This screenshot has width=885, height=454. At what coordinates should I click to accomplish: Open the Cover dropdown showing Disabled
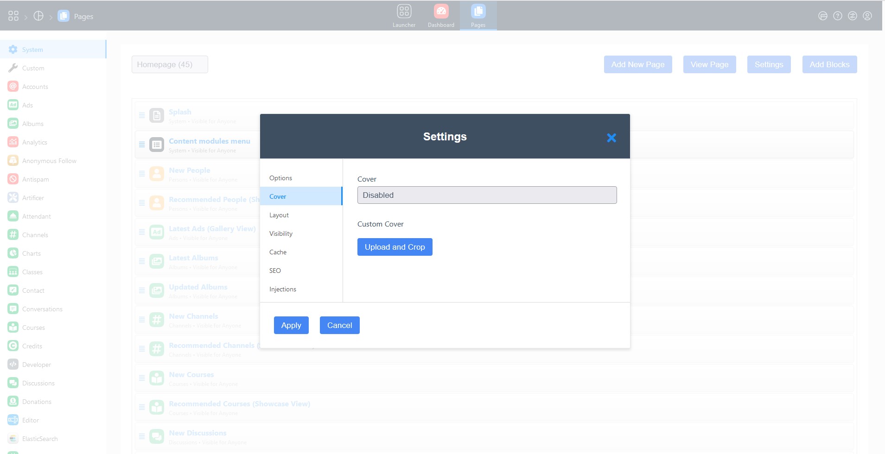[x=487, y=195]
